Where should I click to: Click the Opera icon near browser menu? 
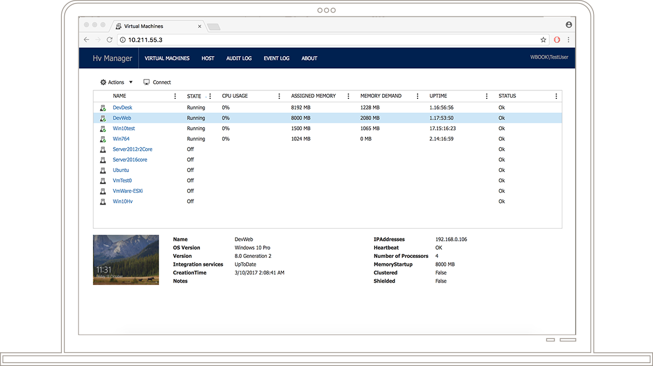click(556, 40)
